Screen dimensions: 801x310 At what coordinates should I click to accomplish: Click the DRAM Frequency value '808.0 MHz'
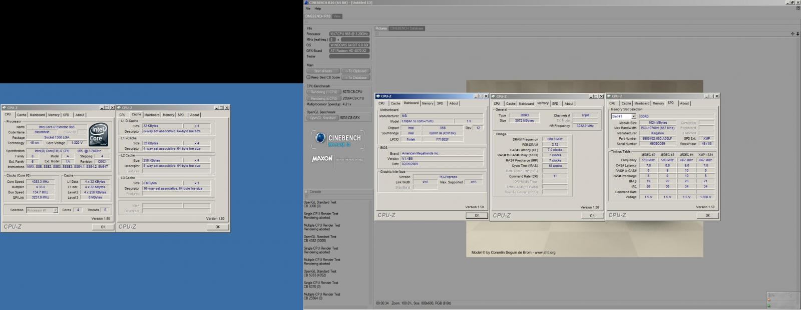click(x=555, y=139)
